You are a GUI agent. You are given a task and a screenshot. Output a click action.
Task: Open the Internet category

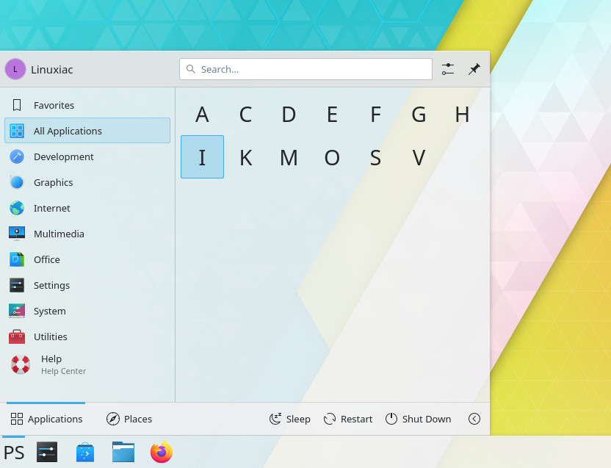pos(87,208)
